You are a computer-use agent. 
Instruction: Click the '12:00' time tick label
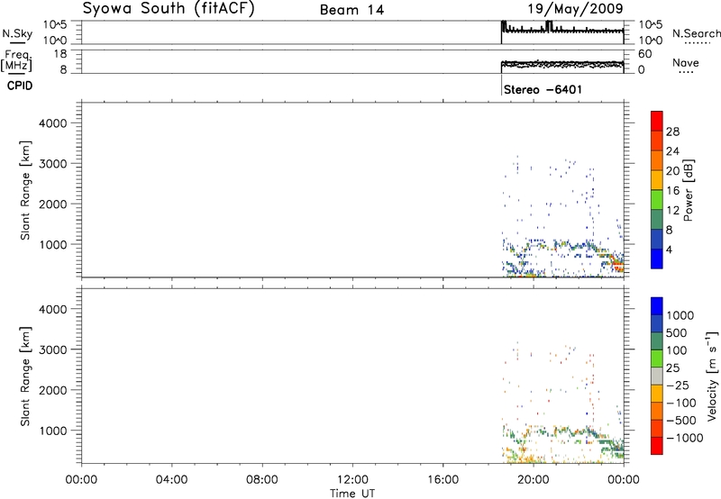click(352, 480)
